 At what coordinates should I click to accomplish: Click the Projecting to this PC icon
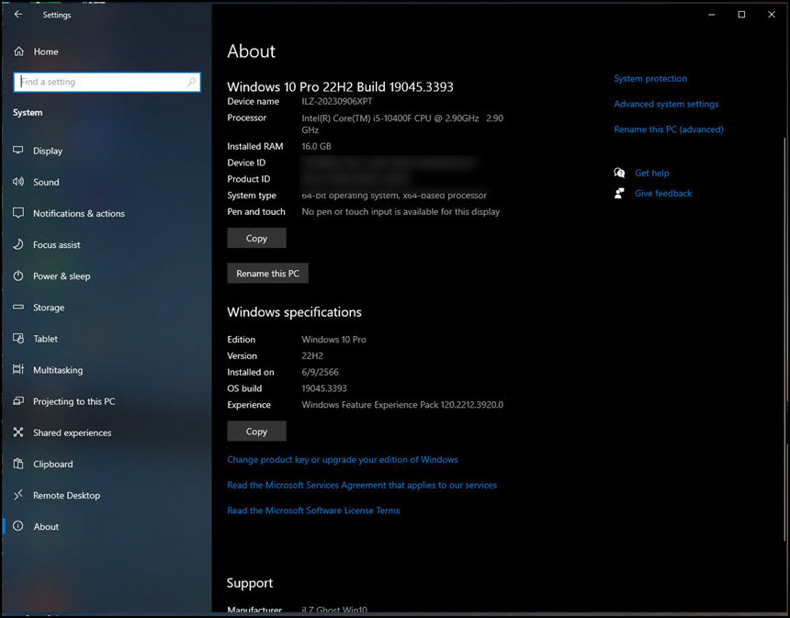click(x=18, y=401)
